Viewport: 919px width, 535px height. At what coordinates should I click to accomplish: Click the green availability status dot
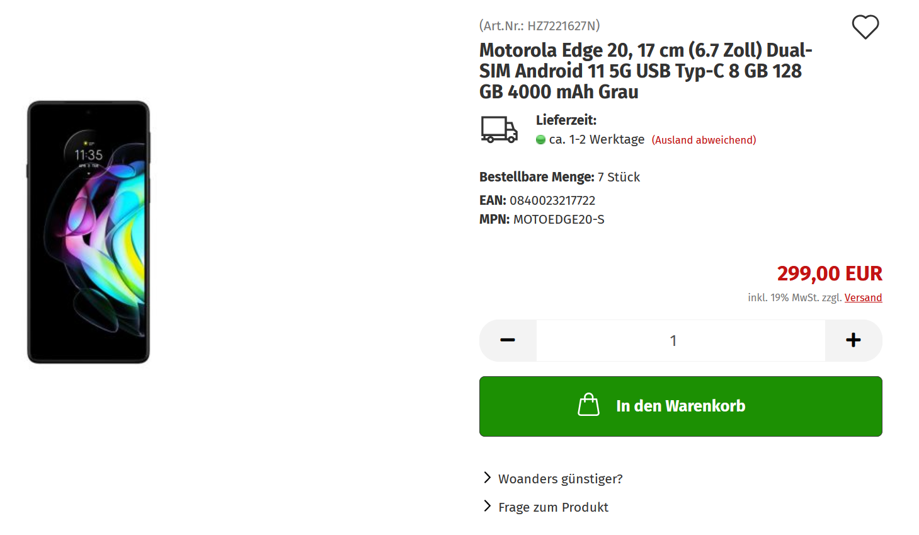pyautogui.click(x=540, y=140)
